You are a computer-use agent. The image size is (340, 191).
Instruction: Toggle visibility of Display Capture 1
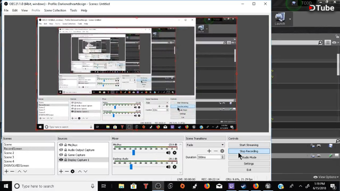pyautogui.click(x=61, y=160)
